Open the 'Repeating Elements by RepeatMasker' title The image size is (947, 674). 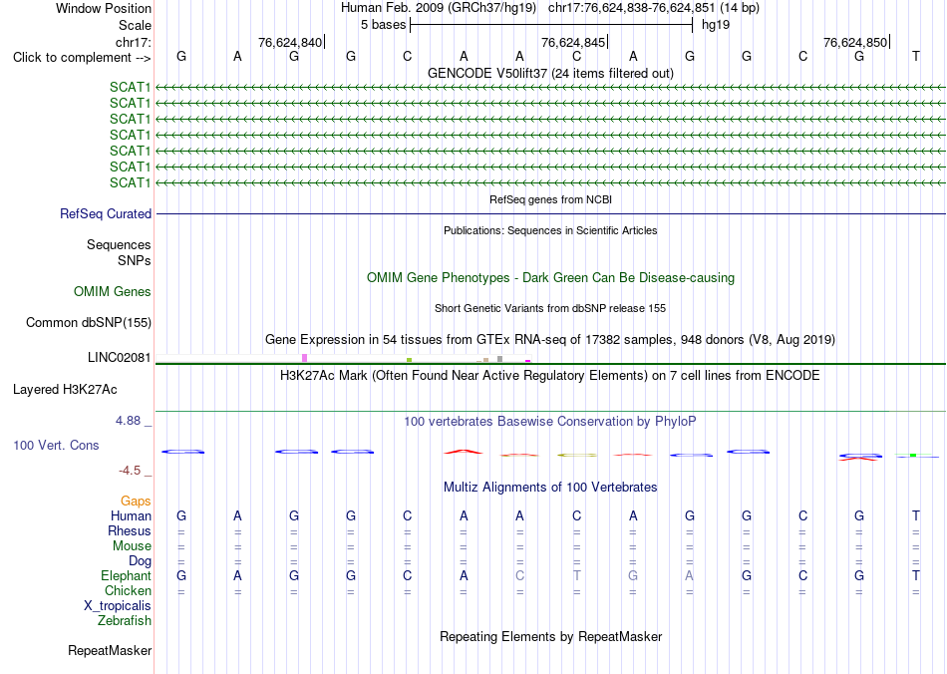click(550, 636)
